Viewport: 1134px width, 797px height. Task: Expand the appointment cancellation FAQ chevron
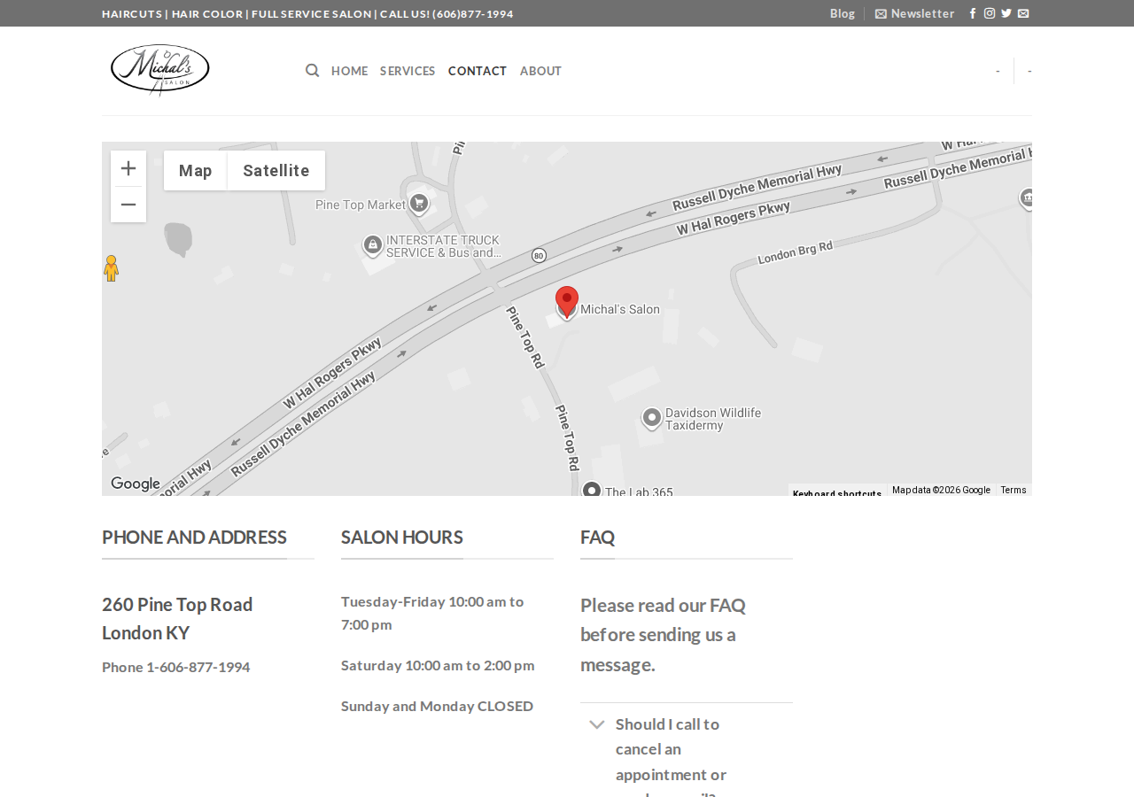(597, 724)
